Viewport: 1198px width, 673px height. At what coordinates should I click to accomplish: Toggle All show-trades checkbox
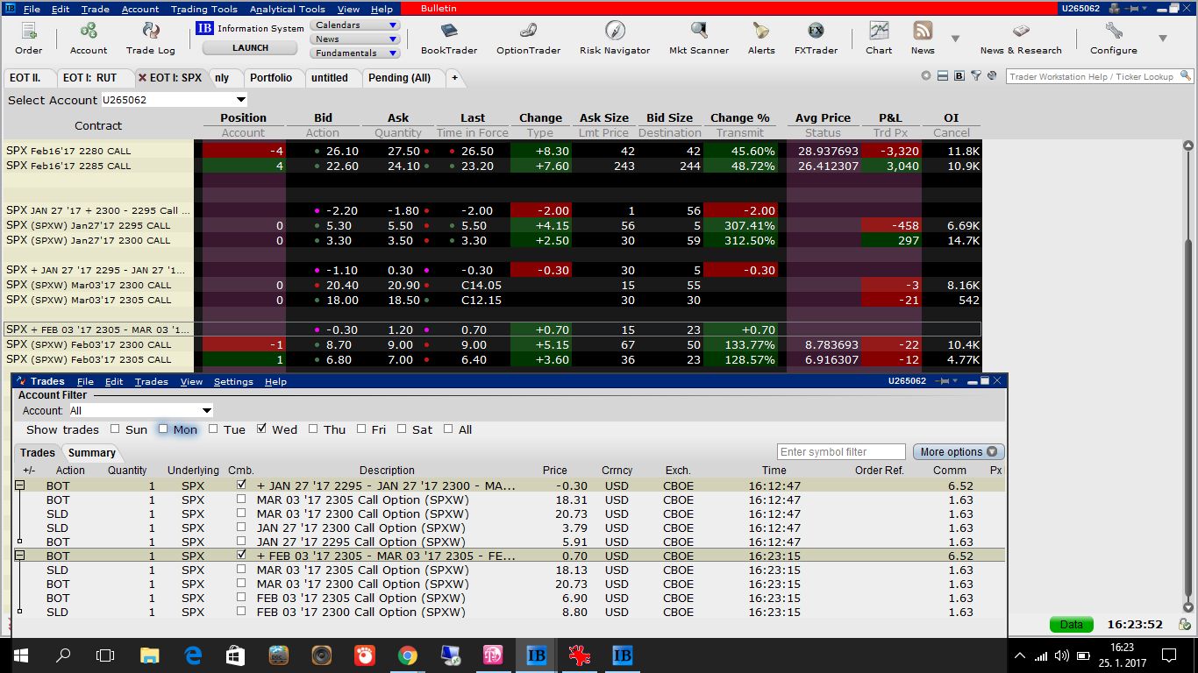[x=448, y=429]
